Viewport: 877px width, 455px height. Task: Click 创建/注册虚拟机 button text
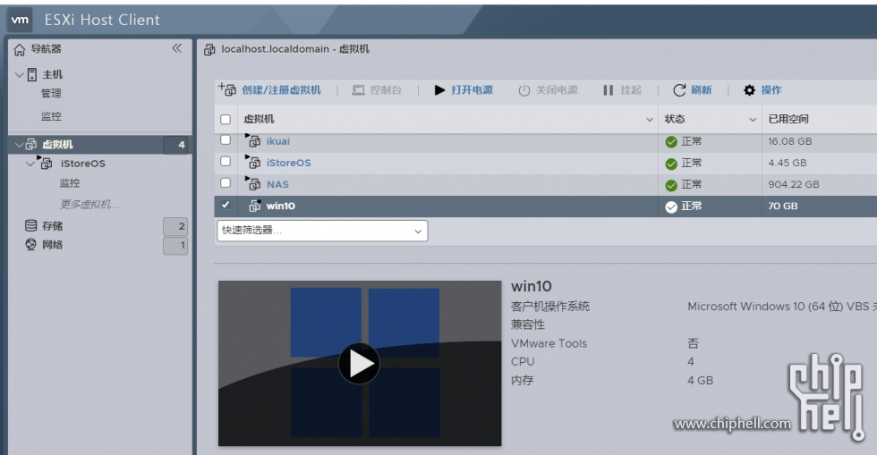tap(281, 90)
